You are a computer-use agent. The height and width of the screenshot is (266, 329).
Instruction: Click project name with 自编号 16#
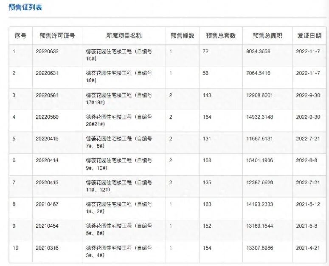[x=119, y=77]
